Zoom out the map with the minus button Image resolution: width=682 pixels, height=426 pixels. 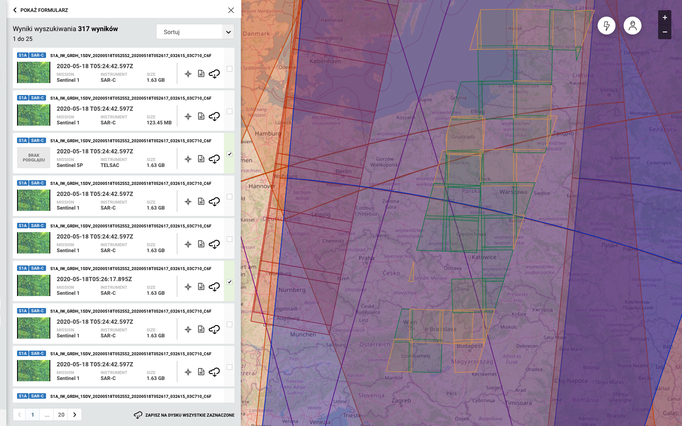pyautogui.click(x=665, y=32)
